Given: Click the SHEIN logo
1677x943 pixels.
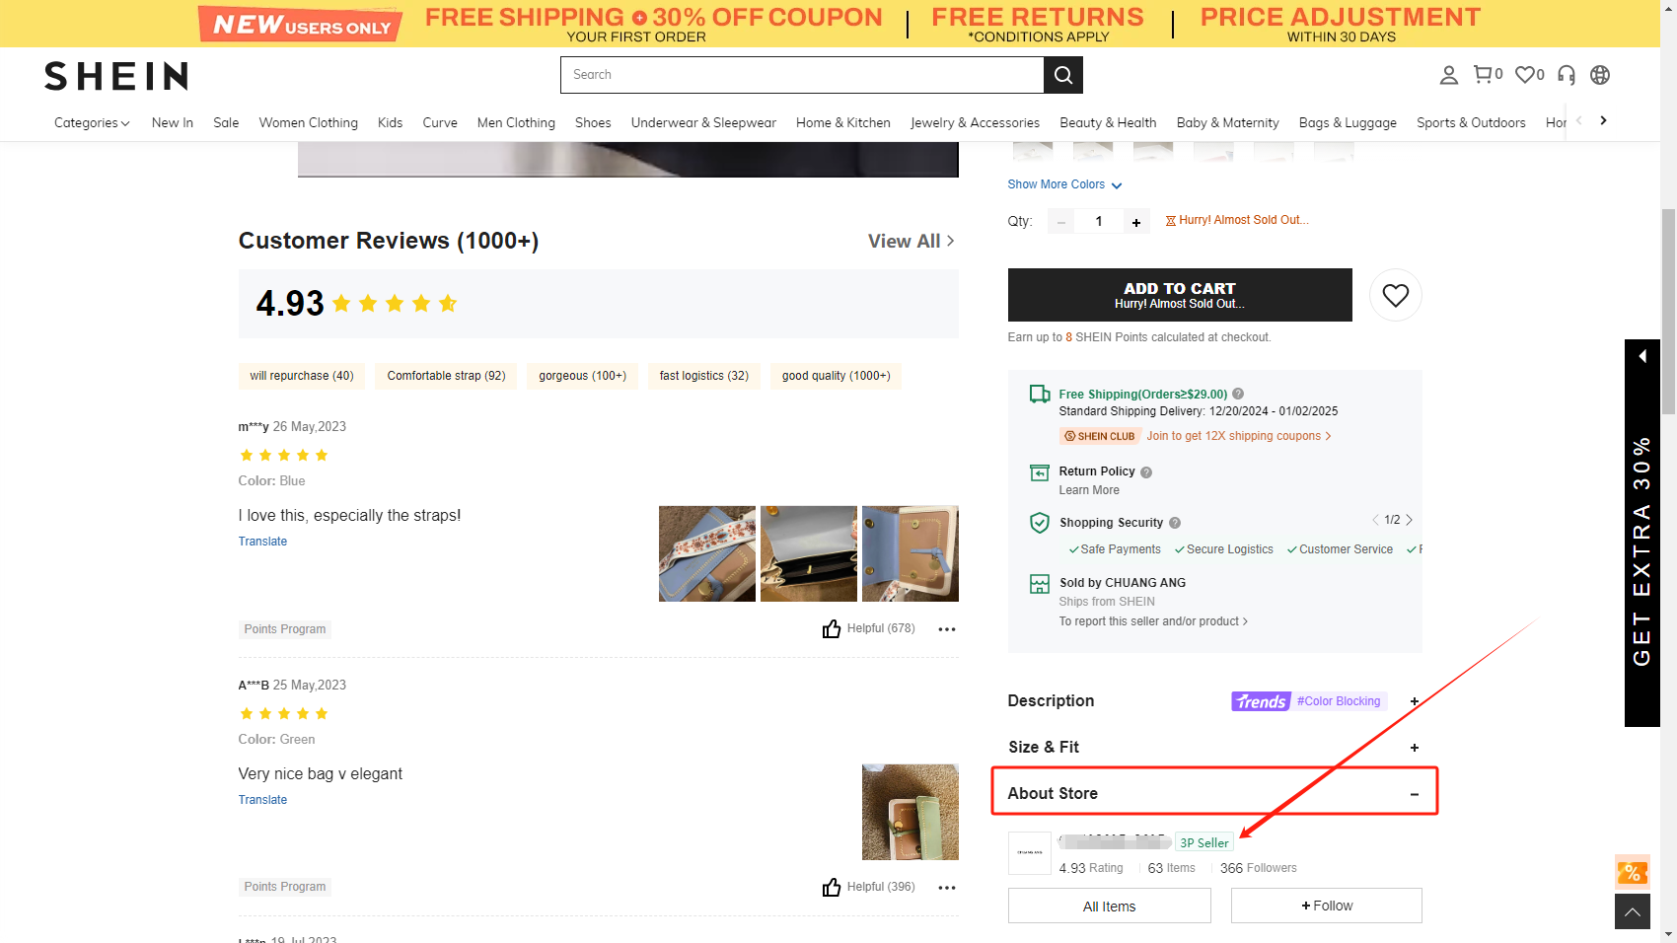Looking at the screenshot, I should coord(116,76).
